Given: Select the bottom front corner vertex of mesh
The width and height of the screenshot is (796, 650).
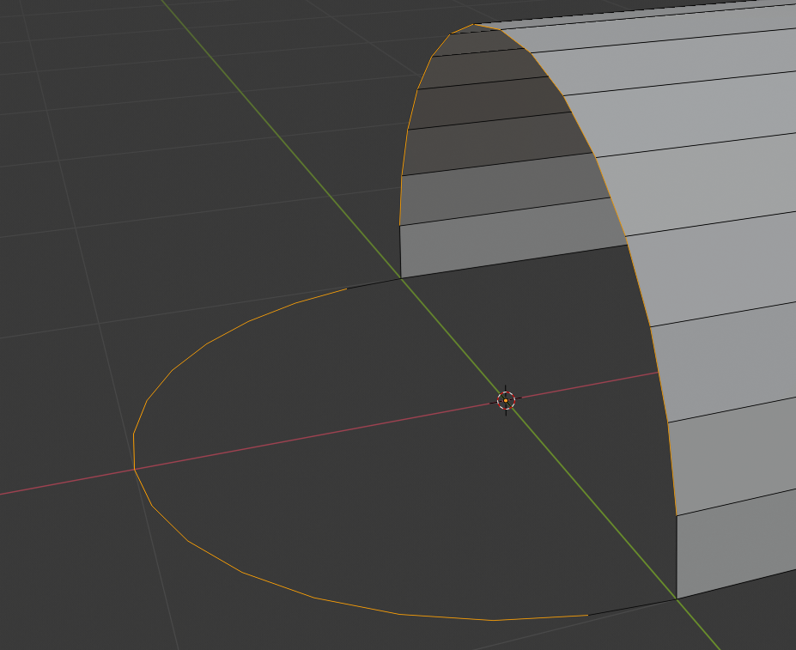Looking at the screenshot, I should click(677, 598).
